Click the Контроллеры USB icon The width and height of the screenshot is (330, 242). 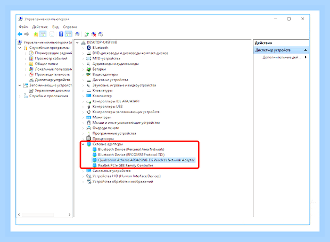pyautogui.click(x=88, y=107)
